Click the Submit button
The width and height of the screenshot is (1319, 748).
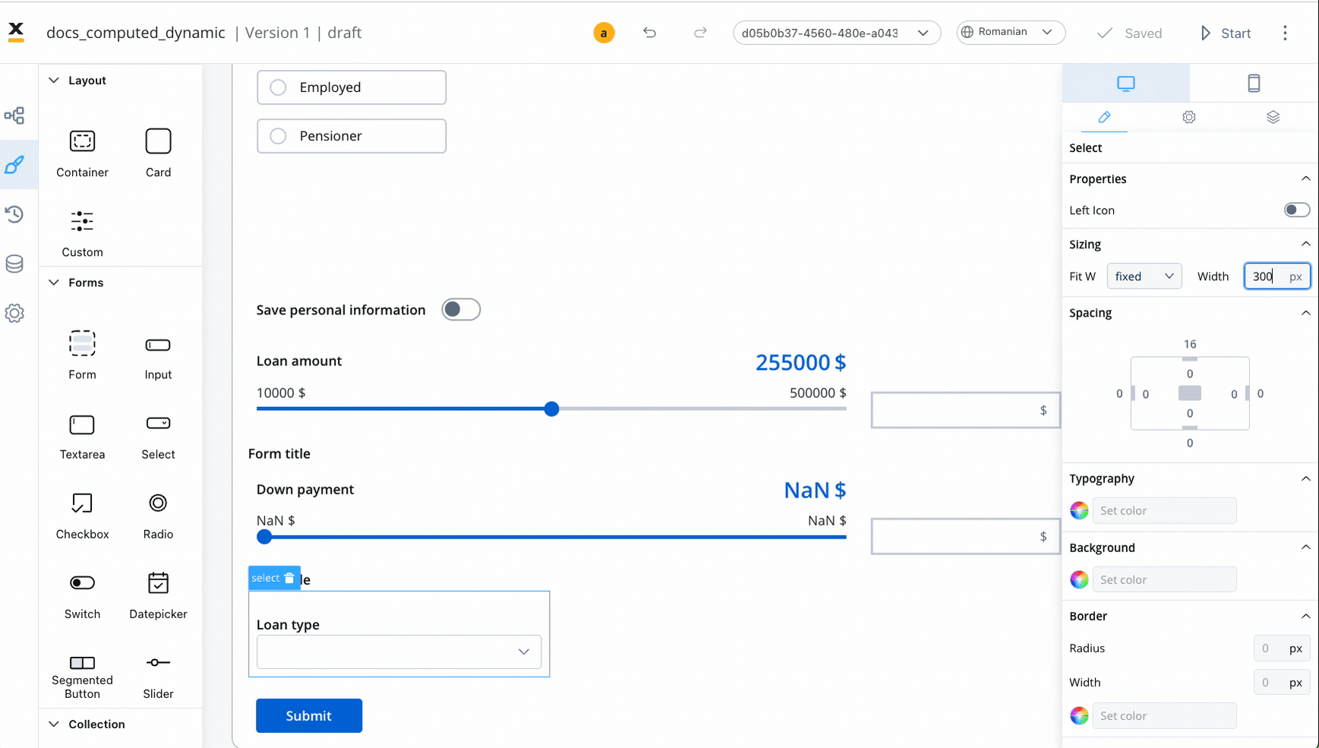309,715
